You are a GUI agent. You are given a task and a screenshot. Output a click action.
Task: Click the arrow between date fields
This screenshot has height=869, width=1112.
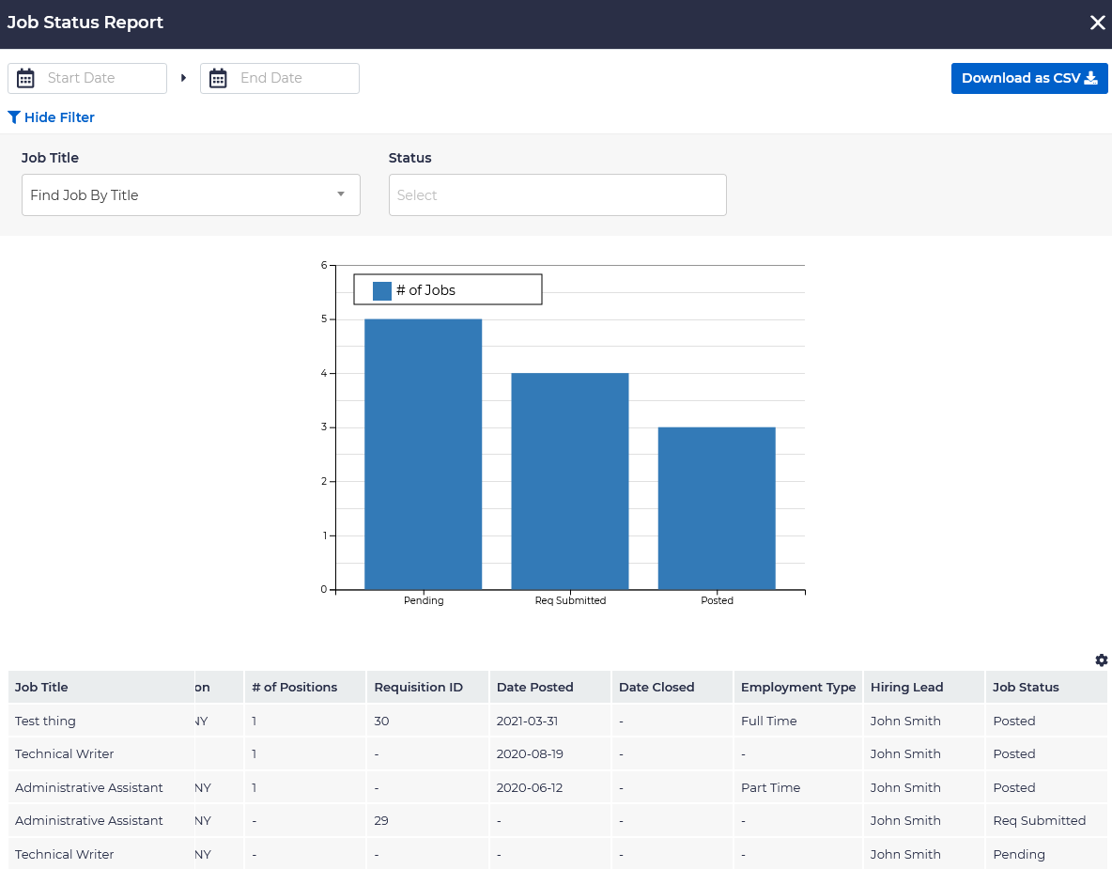(x=184, y=78)
